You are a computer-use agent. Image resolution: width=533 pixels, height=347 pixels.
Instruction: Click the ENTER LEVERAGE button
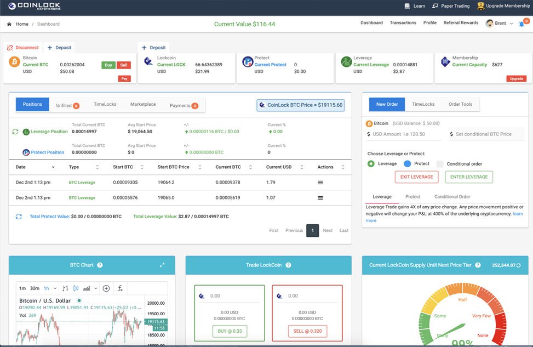[469, 177]
